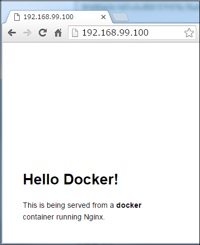Close the 192.168.99.100 tab

(x=103, y=17)
